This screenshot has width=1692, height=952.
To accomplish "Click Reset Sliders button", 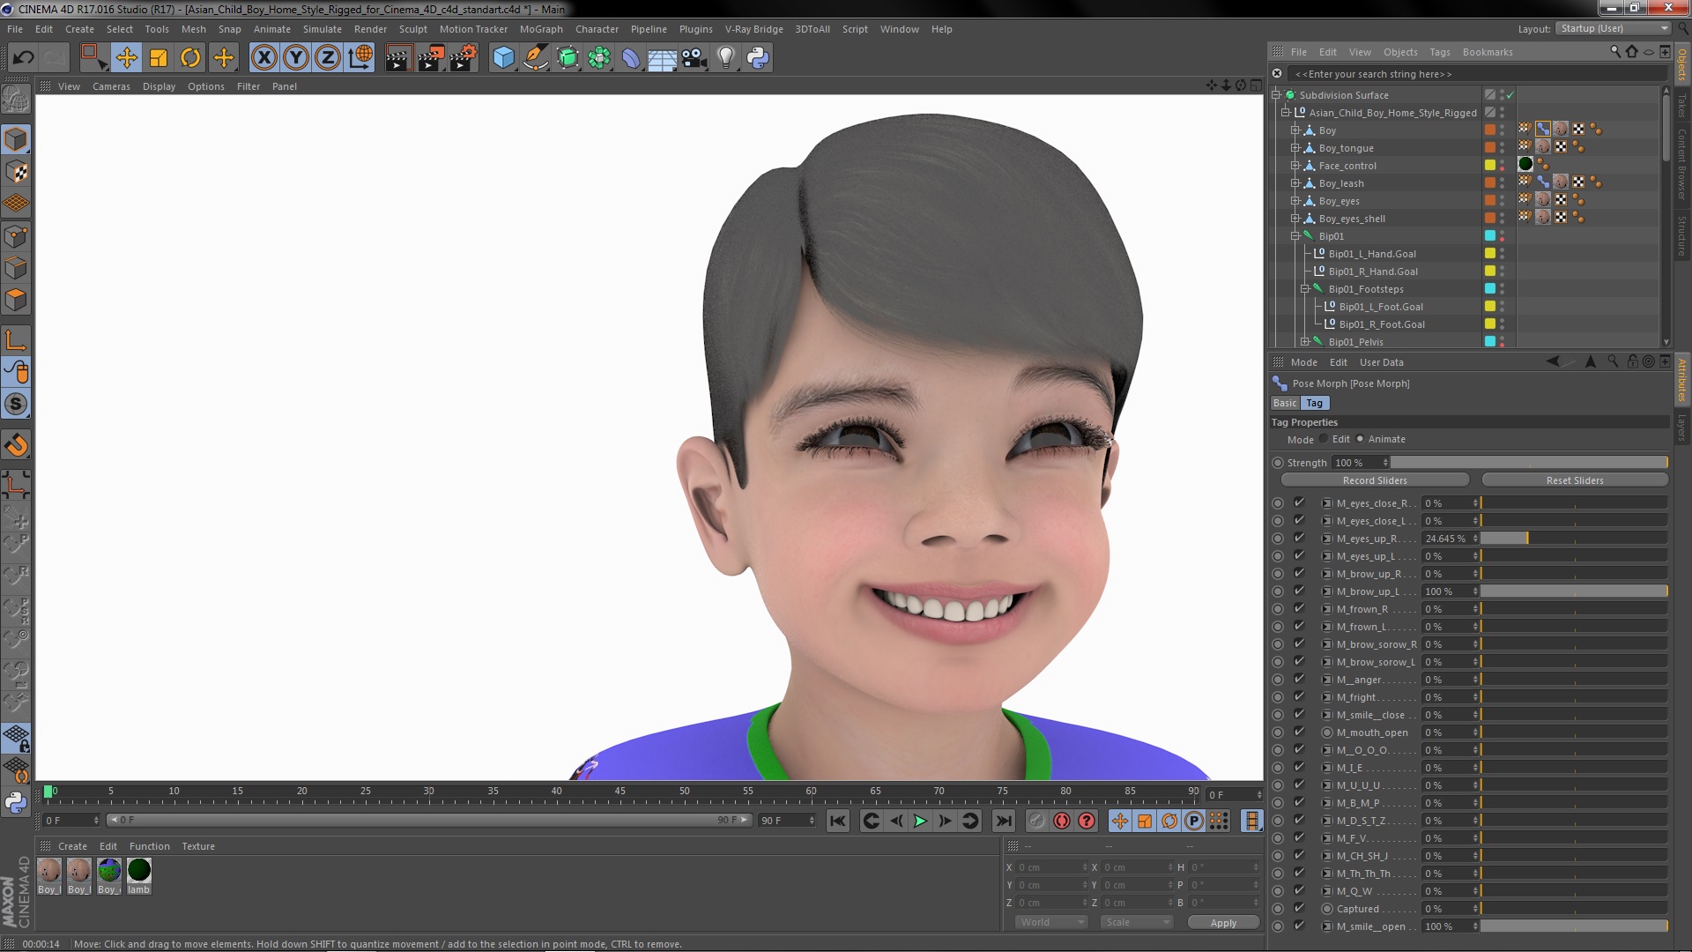I will pos(1575,480).
